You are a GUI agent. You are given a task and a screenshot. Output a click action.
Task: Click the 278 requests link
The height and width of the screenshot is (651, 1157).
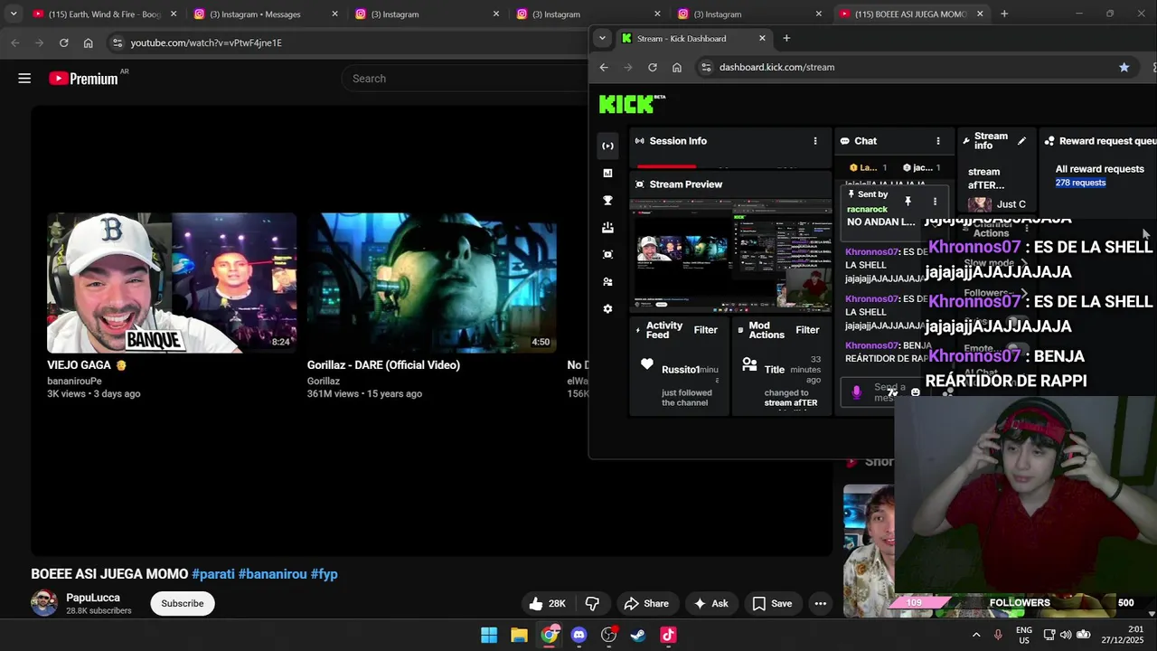pyautogui.click(x=1080, y=183)
